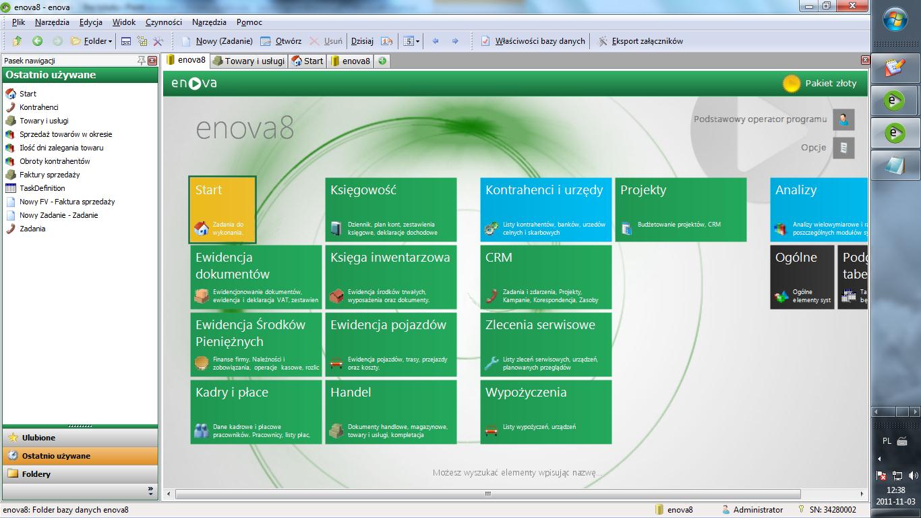This screenshot has height=518, width=921.
Task: Select TaskDefinition in recent list
Action: tap(42, 188)
